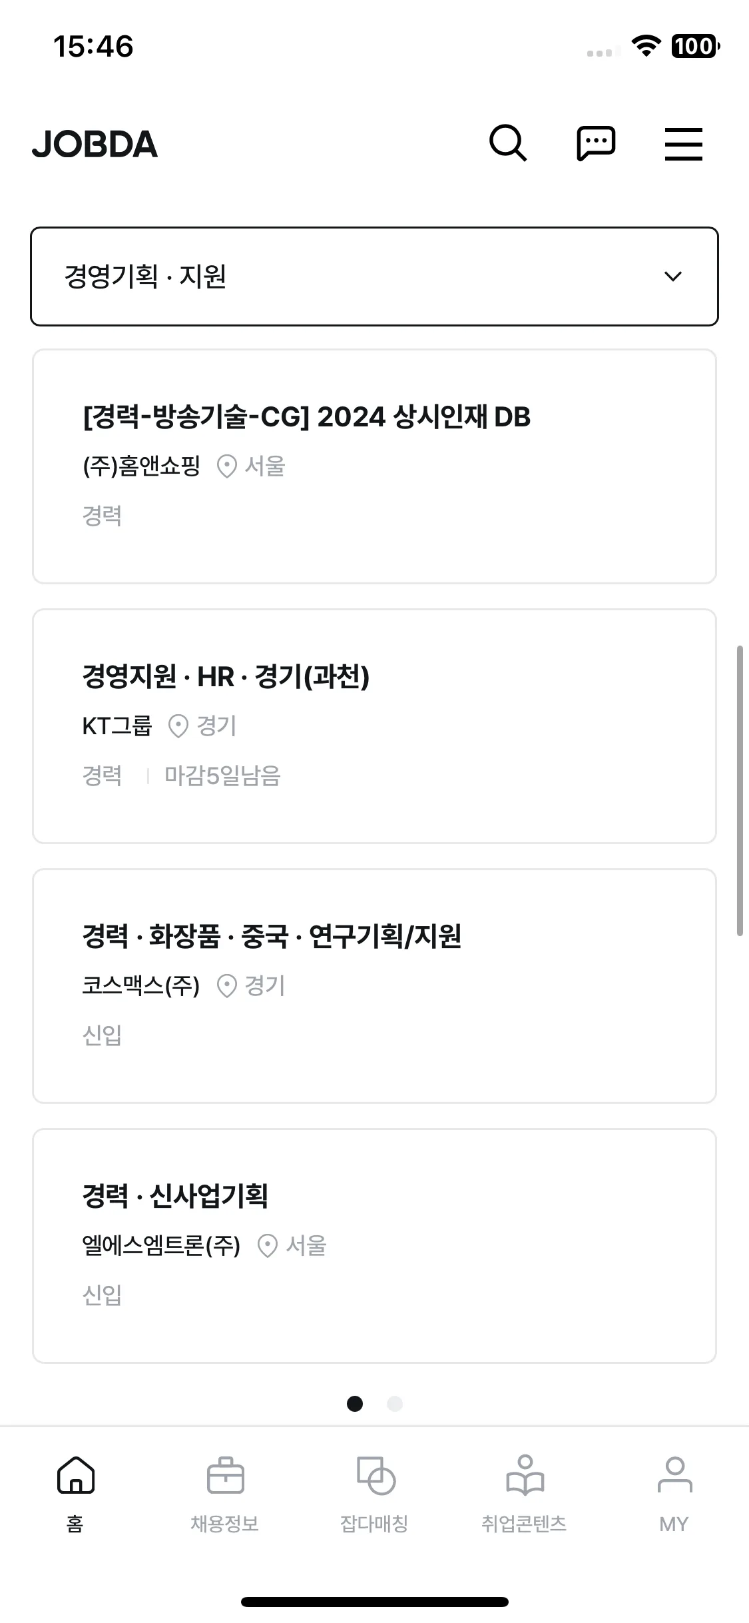Screen dimensions: 749x1623
Task: Tap the 서울 location pin for 홈앤쇼핑
Action: click(227, 466)
